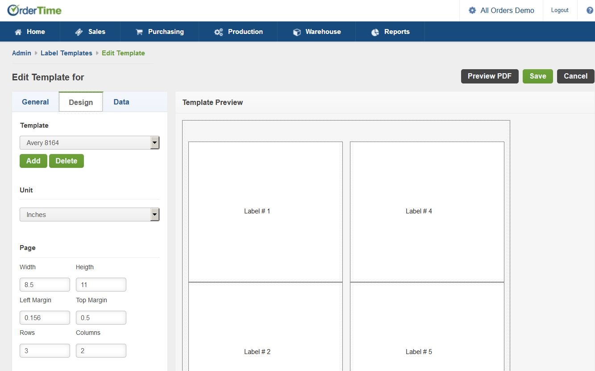Image resolution: width=595 pixels, height=371 pixels.
Task: Click the Left Margin input field
Action: pos(45,318)
